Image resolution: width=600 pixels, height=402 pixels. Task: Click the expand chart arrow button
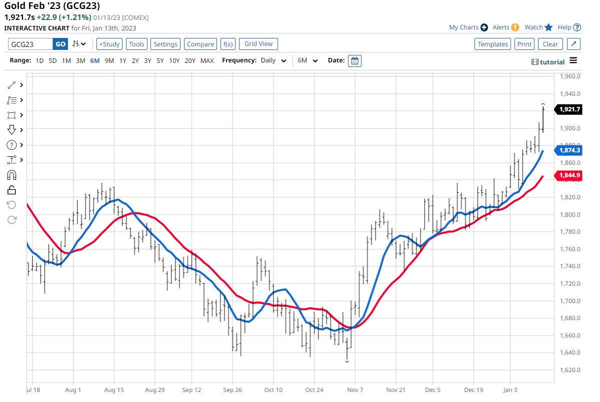click(x=574, y=44)
